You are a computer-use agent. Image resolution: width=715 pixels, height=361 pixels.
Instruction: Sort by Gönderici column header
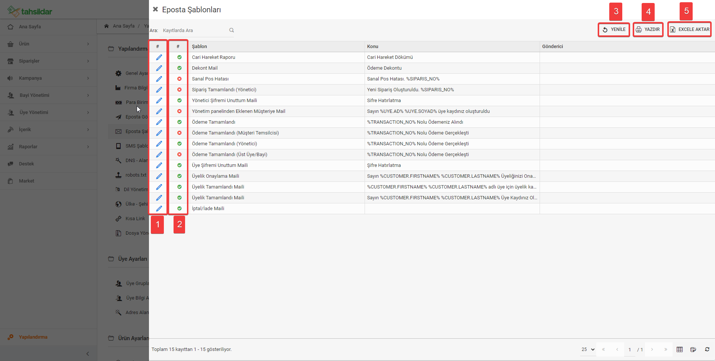[627, 47]
